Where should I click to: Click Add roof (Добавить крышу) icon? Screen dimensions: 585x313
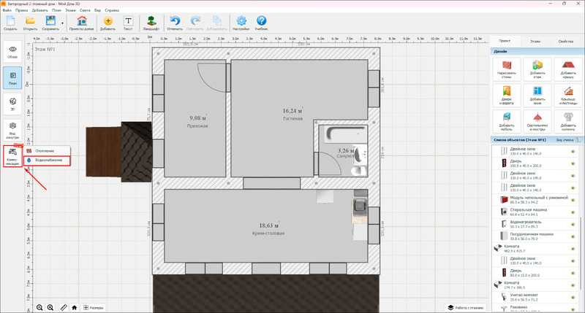[567, 71]
